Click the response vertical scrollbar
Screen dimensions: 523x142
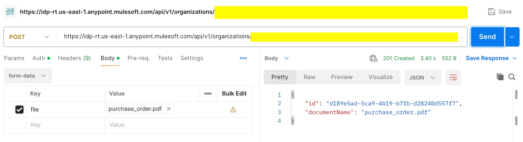pos(516,107)
